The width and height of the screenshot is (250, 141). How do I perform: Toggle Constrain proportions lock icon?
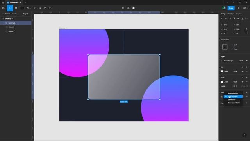(246, 29)
